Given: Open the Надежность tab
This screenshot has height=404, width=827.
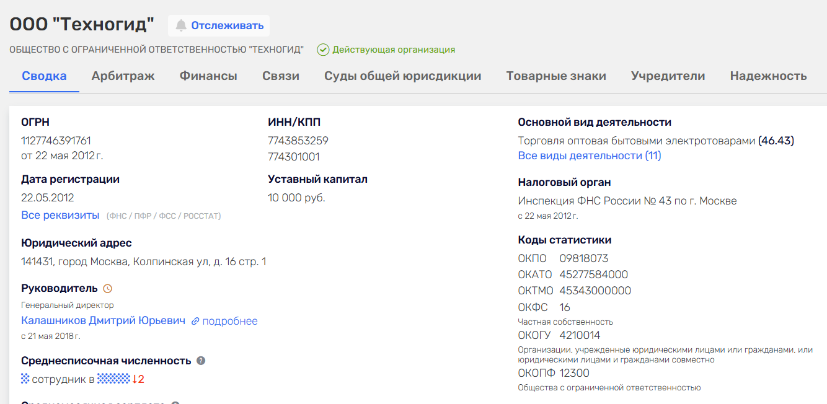Looking at the screenshot, I should tap(769, 76).
